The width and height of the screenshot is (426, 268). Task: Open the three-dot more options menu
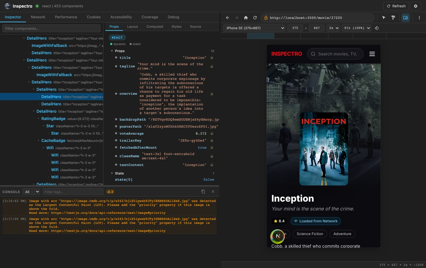coord(419,18)
